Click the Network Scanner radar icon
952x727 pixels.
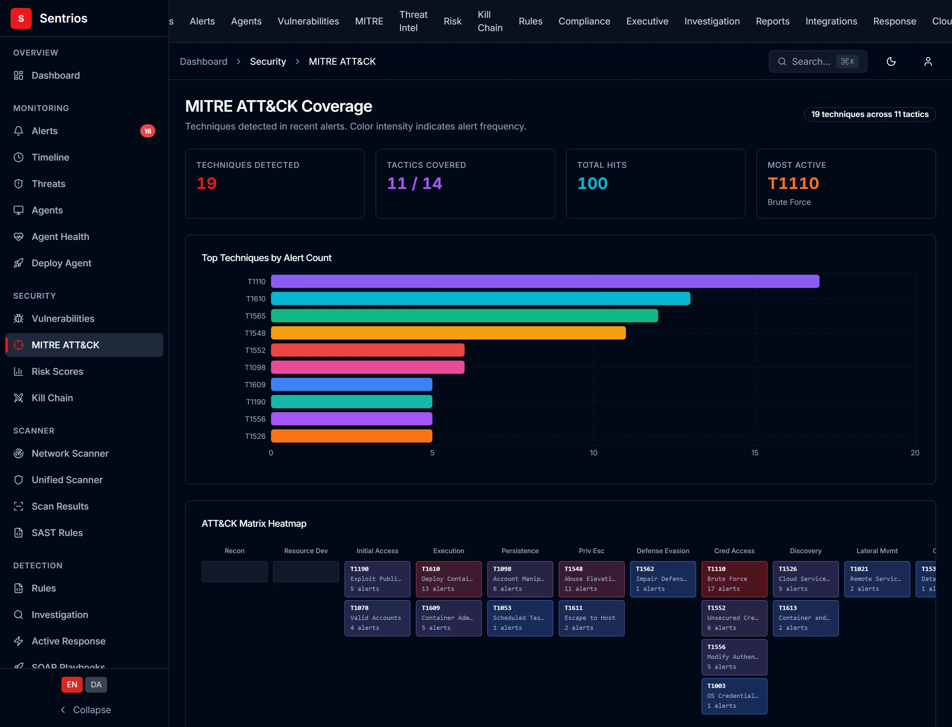(x=18, y=453)
